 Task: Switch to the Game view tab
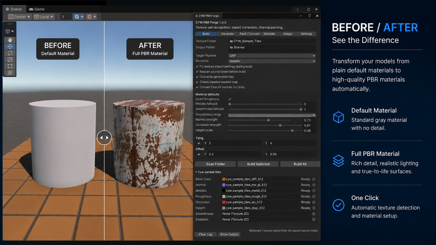point(37,9)
